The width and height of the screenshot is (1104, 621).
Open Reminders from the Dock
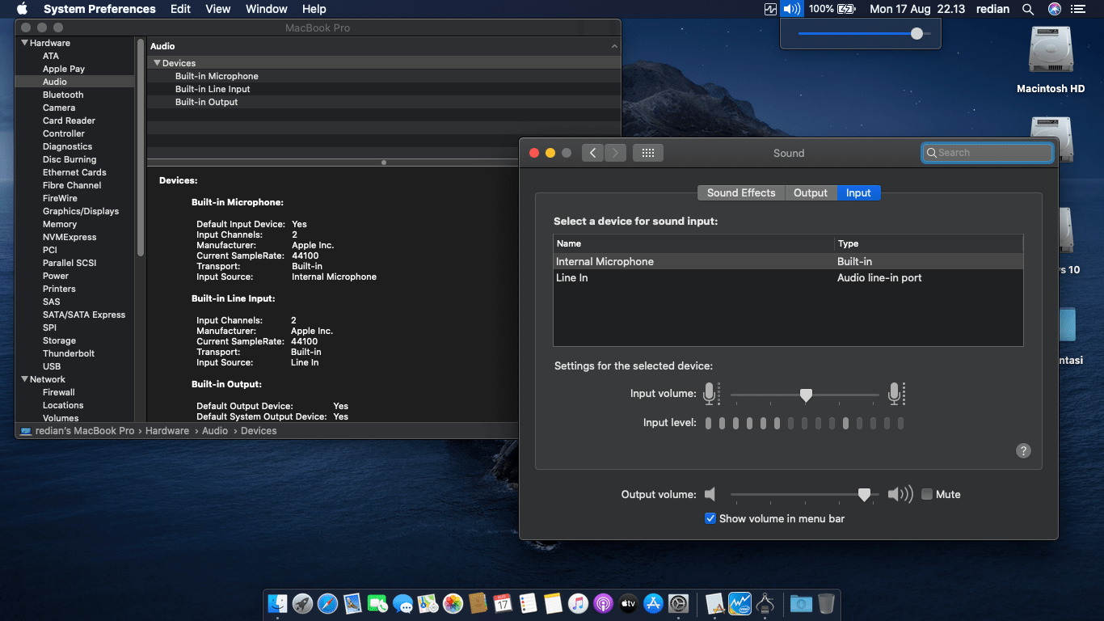[x=528, y=603]
